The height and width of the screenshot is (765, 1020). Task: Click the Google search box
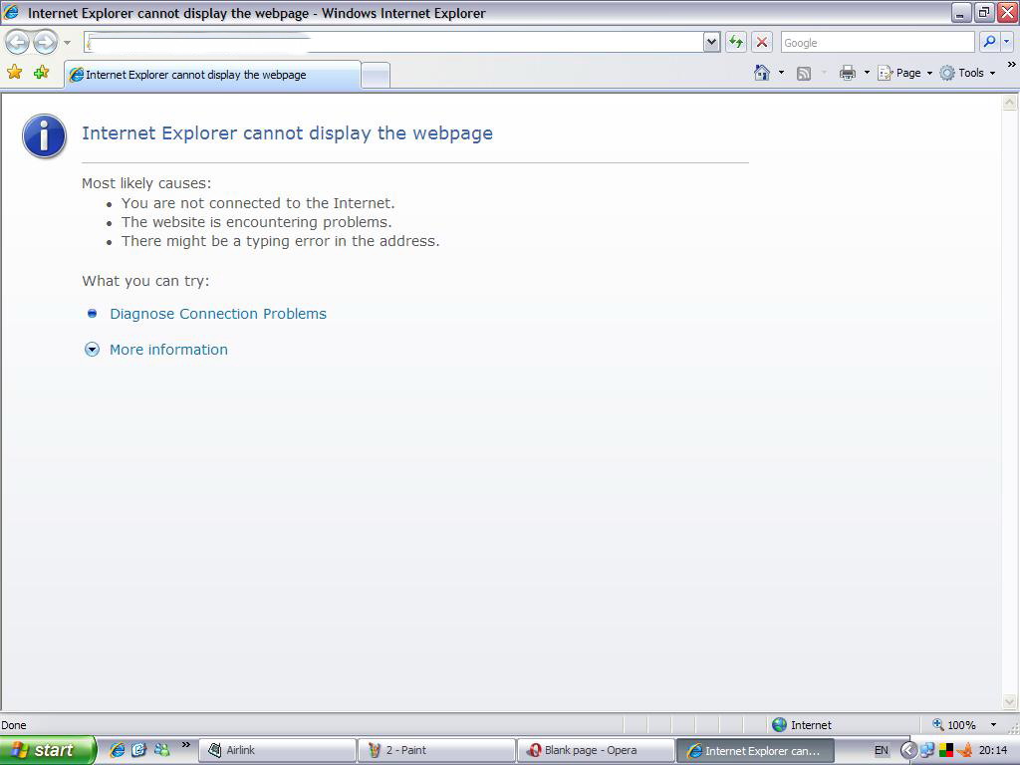(x=878, y=43)
